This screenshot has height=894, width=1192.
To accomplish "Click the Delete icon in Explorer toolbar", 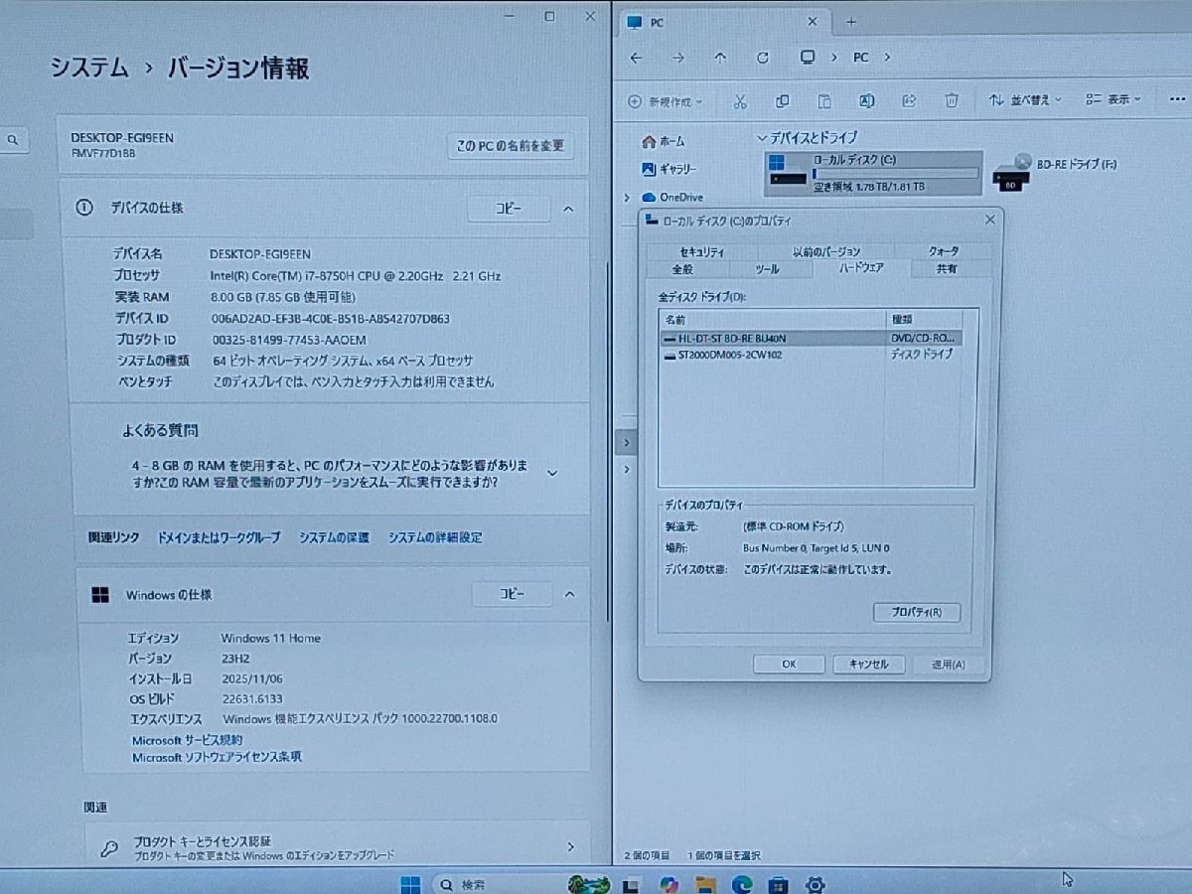I will (951, 100).
